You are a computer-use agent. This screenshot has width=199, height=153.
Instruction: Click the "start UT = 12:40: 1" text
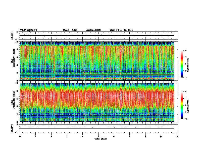coord(121,30)
